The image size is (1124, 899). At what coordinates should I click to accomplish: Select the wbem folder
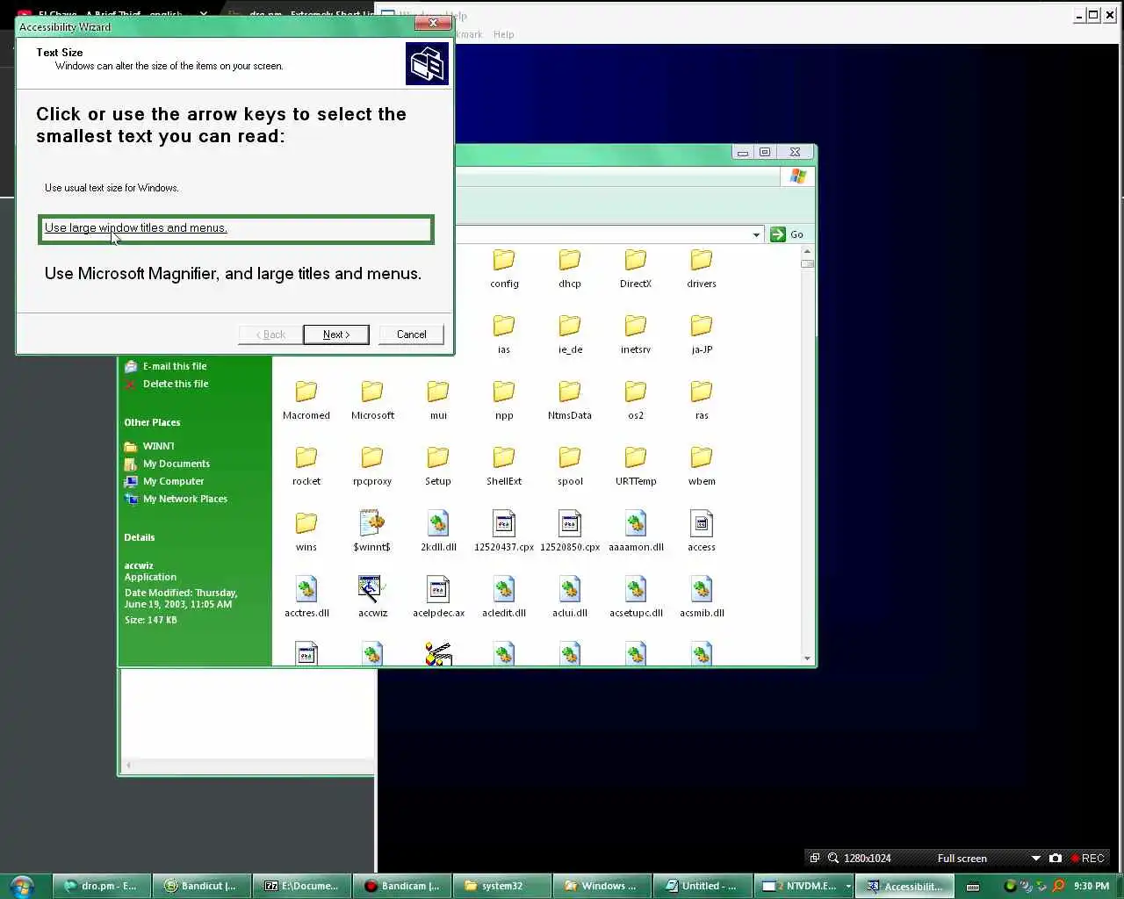pyautogui.click(x=702, y=466)
